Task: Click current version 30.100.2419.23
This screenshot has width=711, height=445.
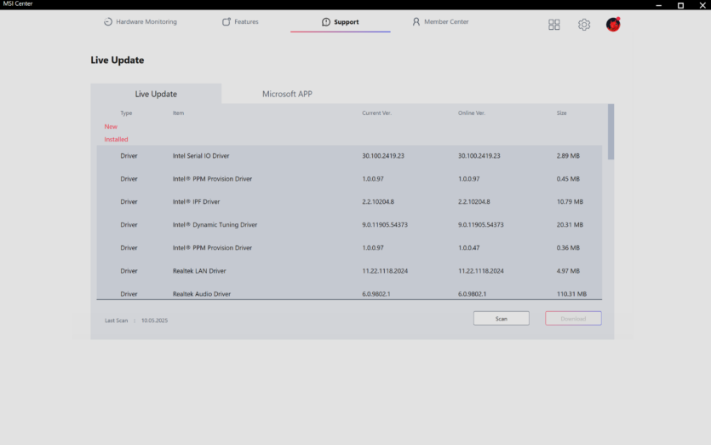Action: click(383, 156)
